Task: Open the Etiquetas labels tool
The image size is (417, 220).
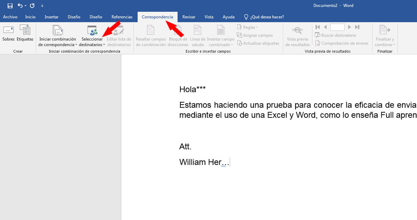Action: [25, 34]
